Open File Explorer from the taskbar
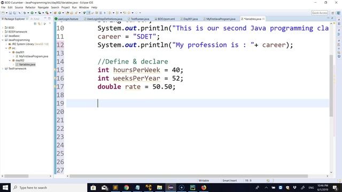The image size is (342, 192). coord(159,187)
